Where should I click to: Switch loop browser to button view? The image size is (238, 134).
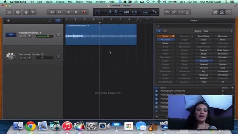click(x=159, y=31)
